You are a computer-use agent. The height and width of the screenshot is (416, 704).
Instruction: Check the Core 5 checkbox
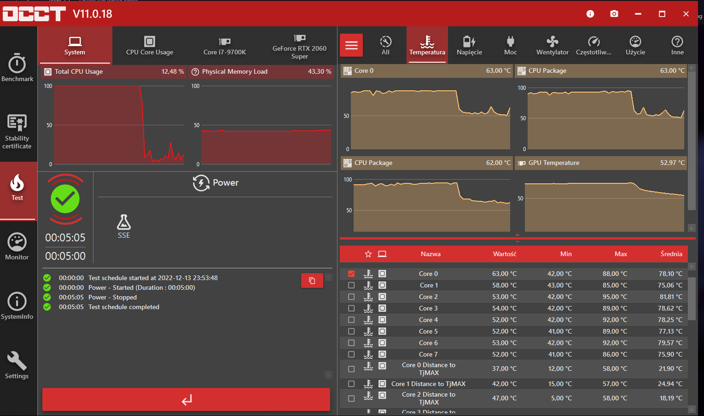click(351, 331)
